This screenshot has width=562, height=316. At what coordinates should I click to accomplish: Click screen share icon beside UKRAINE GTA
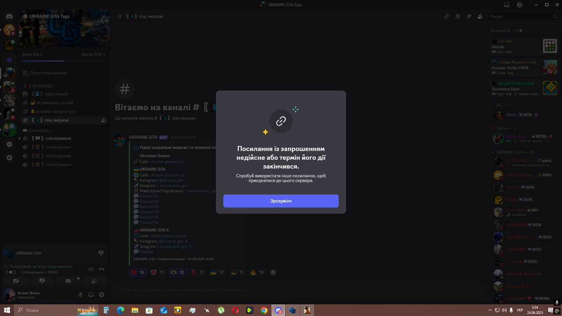coord(101,253)
